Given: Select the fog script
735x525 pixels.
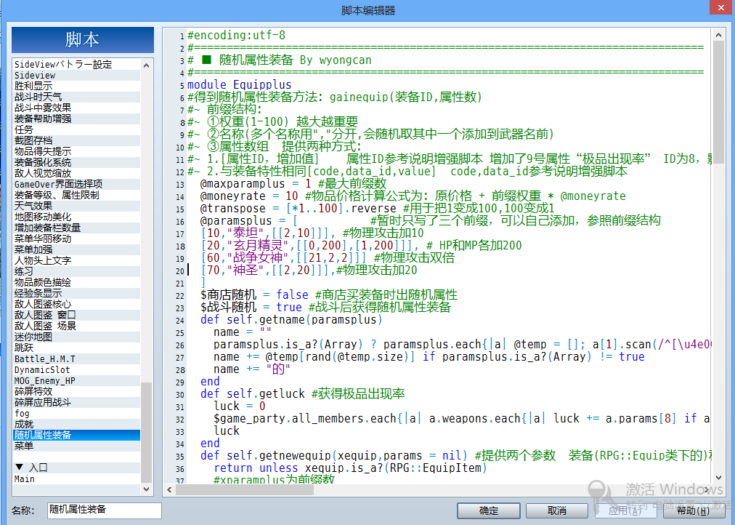Looking at the screenshot, I should point(77,413).
